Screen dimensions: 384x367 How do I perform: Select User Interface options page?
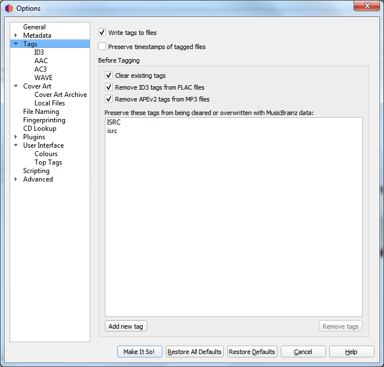(43, 145)
